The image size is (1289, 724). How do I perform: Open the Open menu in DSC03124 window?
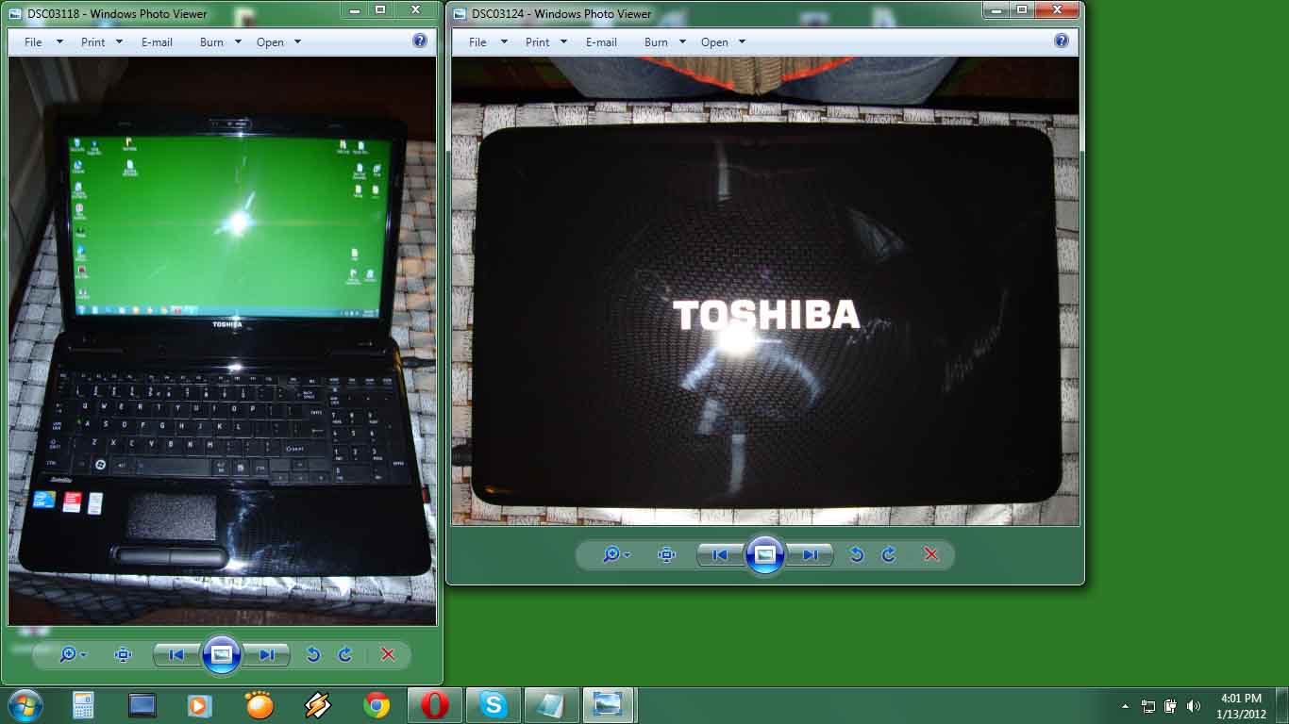tap(723, 41)
